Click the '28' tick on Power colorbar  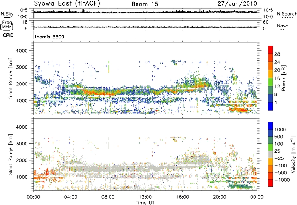point(277,54)
